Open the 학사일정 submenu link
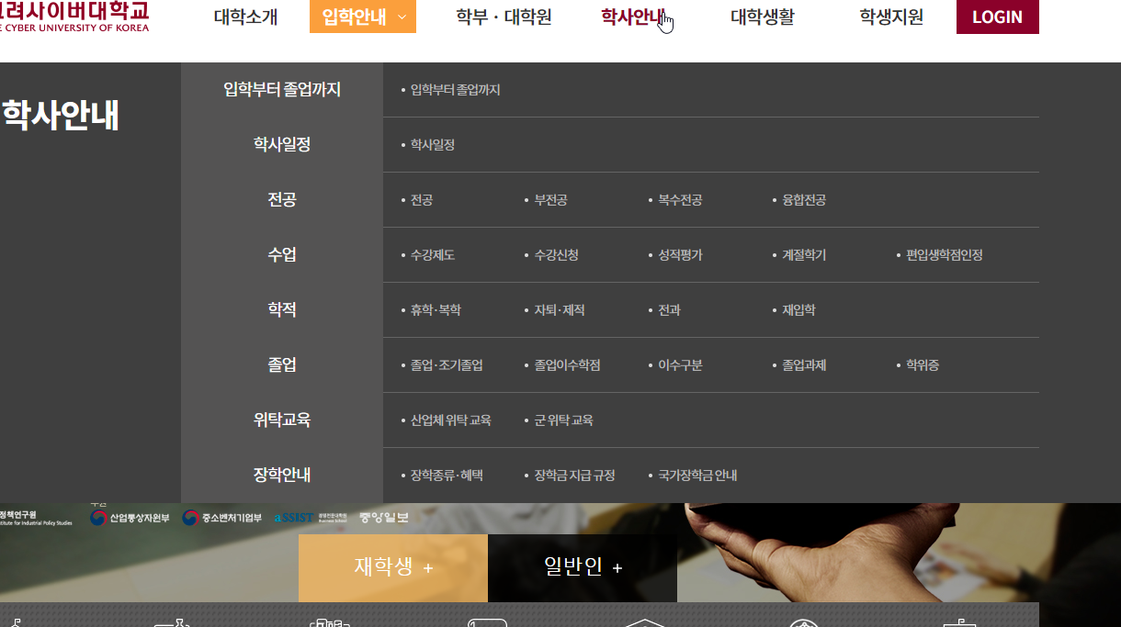This screenshot has width=1121, height=627. click(432, 145)
